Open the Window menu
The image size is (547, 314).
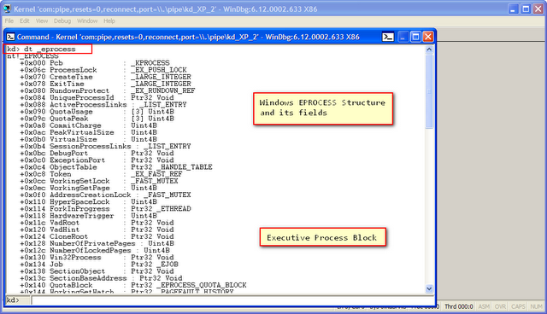(87, 20)
